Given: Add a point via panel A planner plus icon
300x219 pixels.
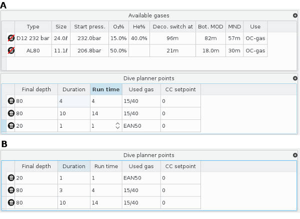Looking at the screenshot, I should pyautogui.click(x=295, y=78).
